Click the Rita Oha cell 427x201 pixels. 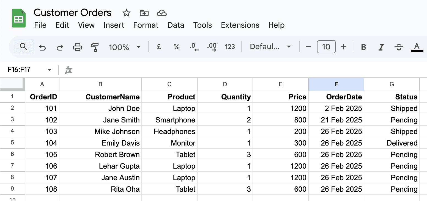(x=100, y=189)
